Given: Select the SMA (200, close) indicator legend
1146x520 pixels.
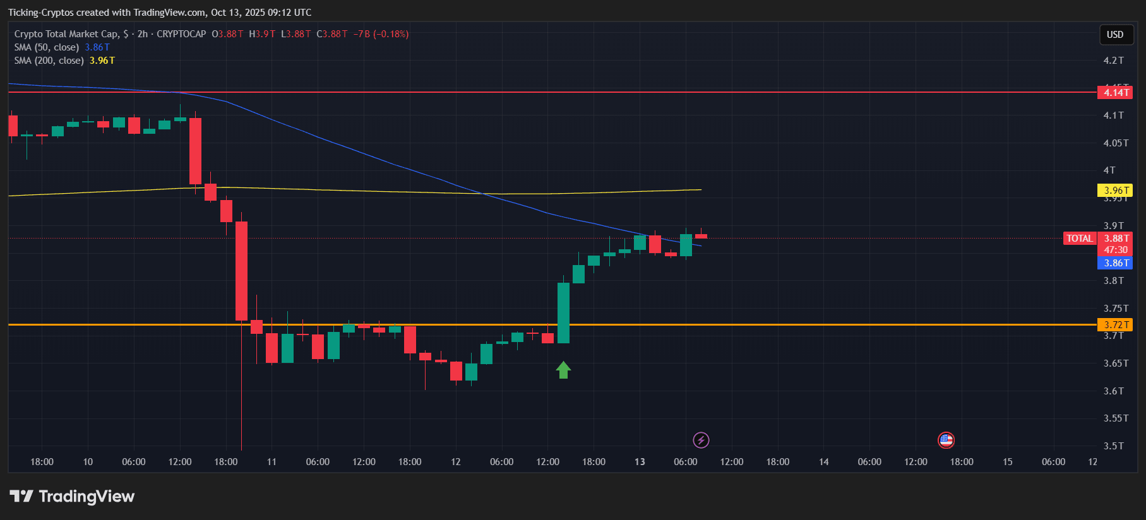Looking at the screenshot, I should click(49, 61).
